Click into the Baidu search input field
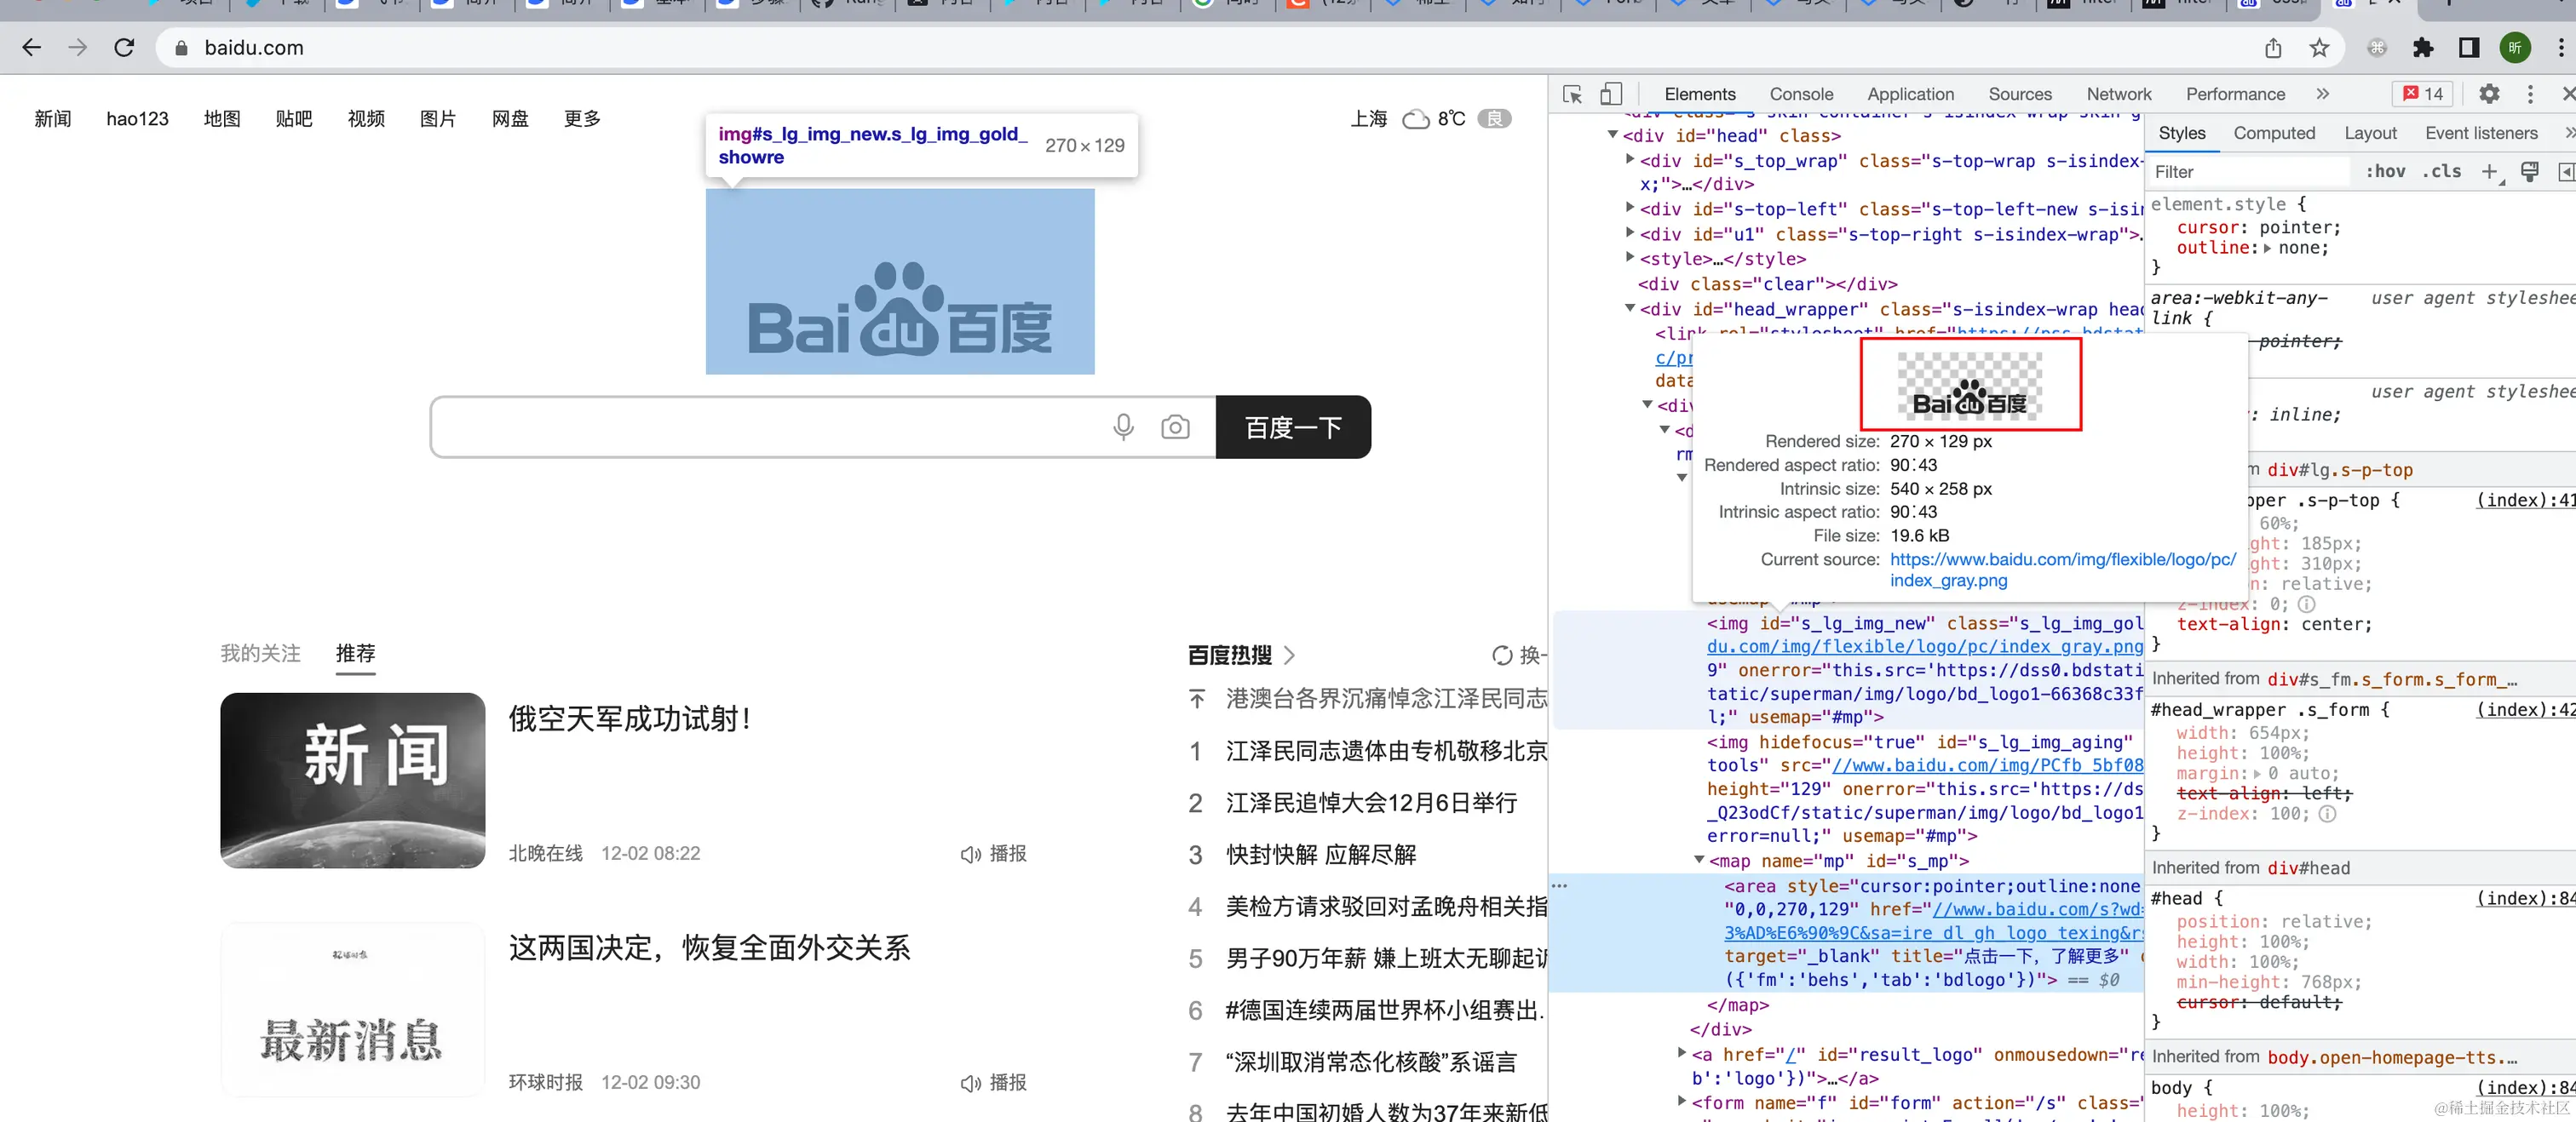 [770, 427]
